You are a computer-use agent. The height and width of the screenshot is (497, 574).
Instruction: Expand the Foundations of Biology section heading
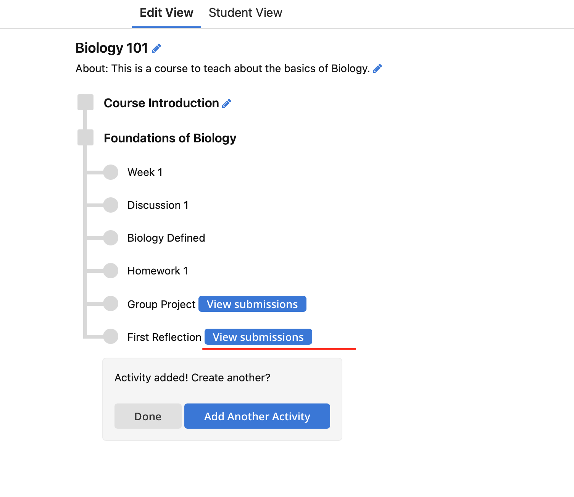click(x=170, y=138)
